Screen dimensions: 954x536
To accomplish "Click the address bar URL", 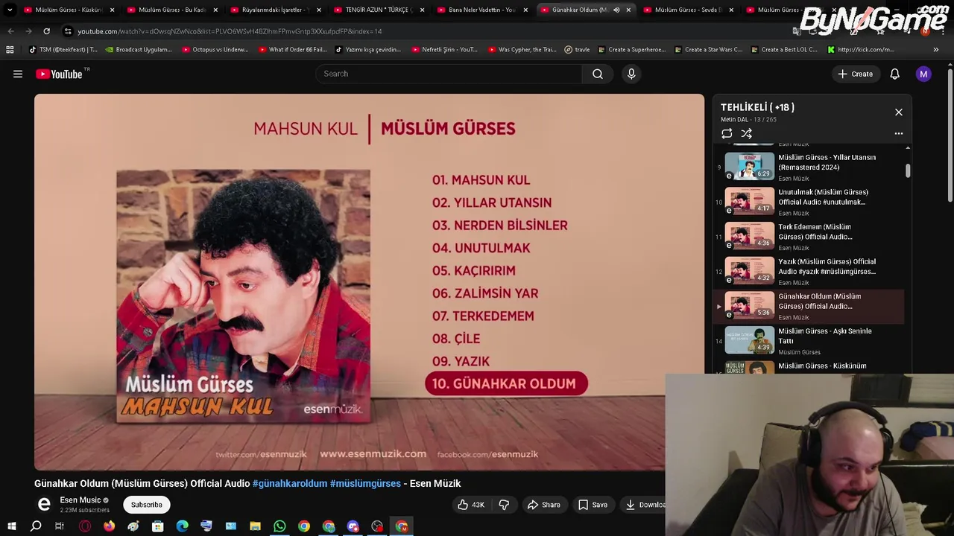I will (230, 31).
